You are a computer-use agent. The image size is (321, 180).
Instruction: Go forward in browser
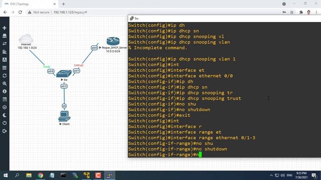13,12
